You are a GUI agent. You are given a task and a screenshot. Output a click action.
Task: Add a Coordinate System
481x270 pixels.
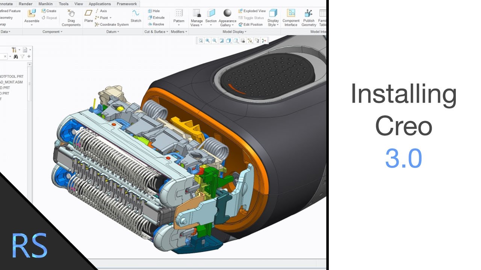(112, 24)
